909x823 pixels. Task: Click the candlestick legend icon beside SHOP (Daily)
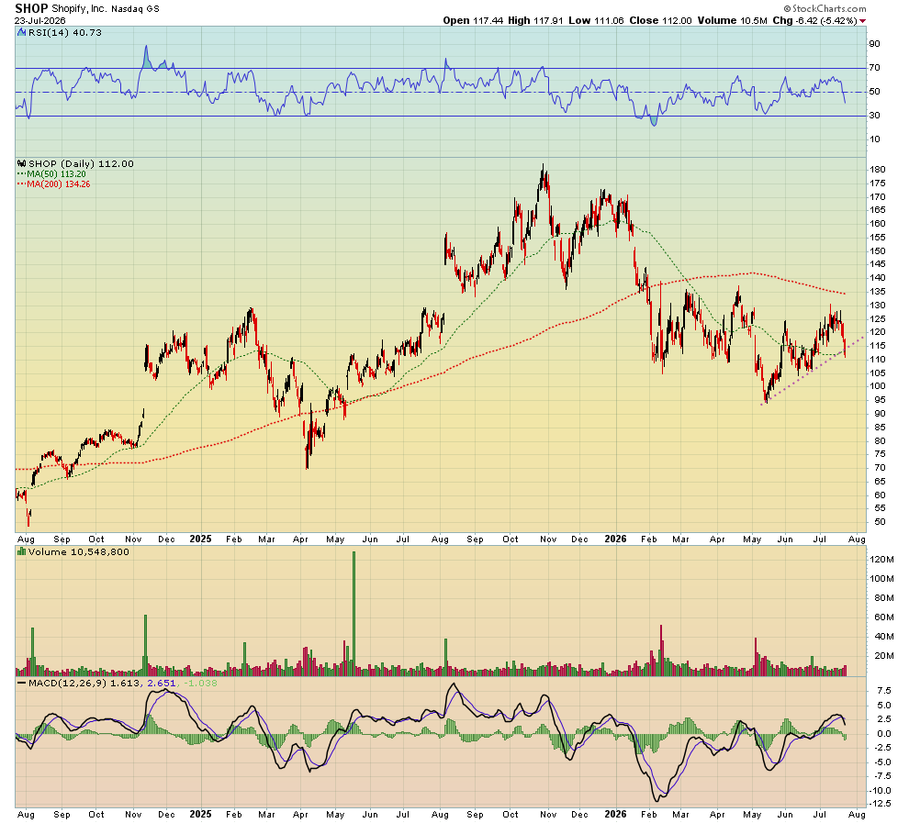click(22, 164)
